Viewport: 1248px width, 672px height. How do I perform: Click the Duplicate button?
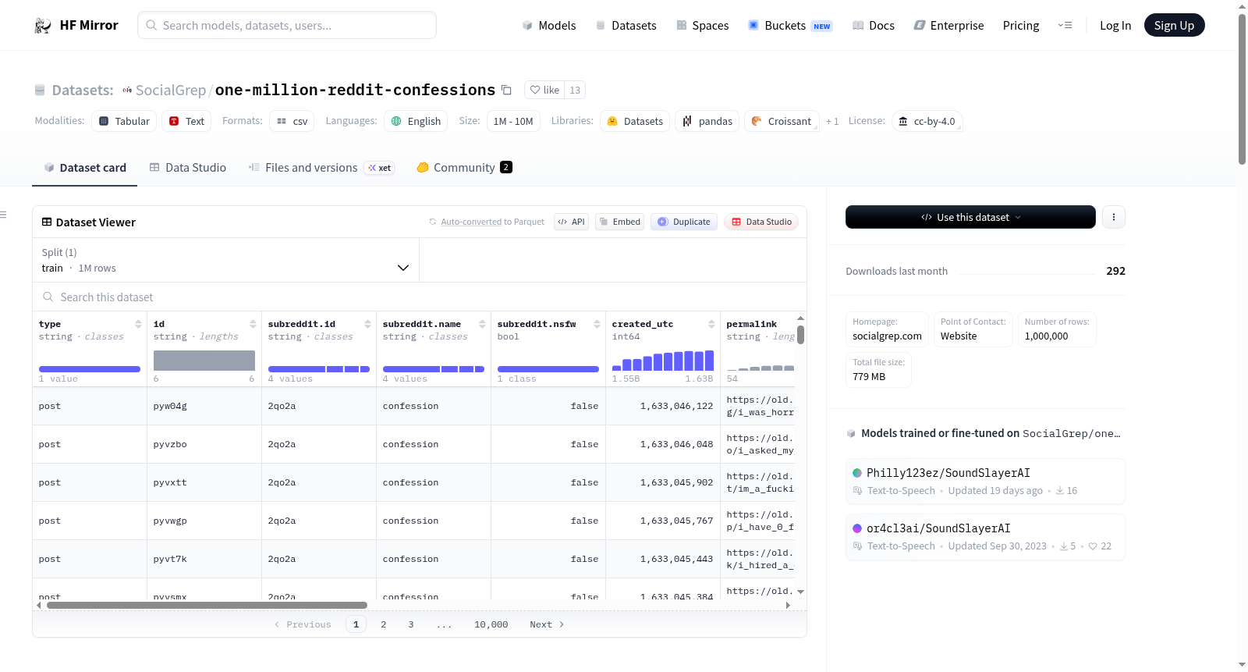point(683,222)
